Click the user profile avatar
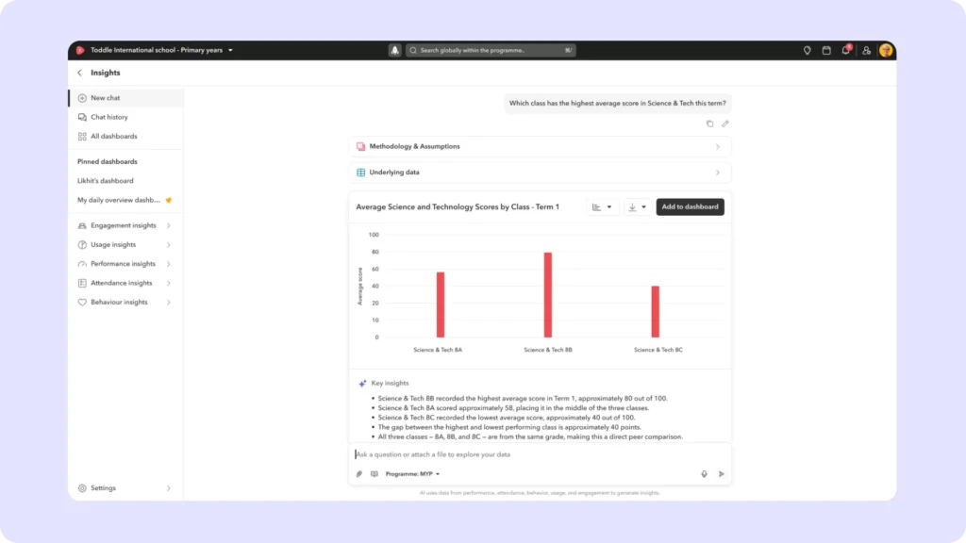966x543 pixels. pos(886,50)
